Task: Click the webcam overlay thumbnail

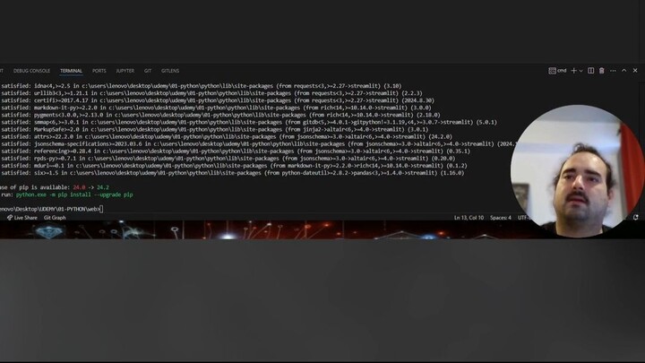Action: point(577,171)
